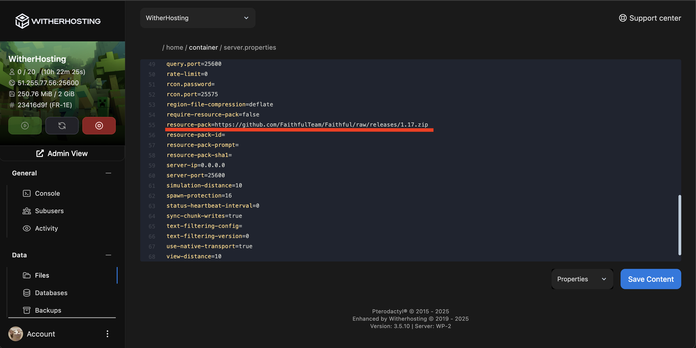Start the server with play button
The height and width of the screenshot is (348, 696).
pyautogui.click(x=25, y=125)
